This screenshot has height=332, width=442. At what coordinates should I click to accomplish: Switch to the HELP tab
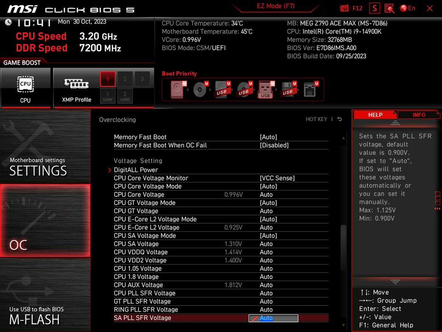(375, 115)
